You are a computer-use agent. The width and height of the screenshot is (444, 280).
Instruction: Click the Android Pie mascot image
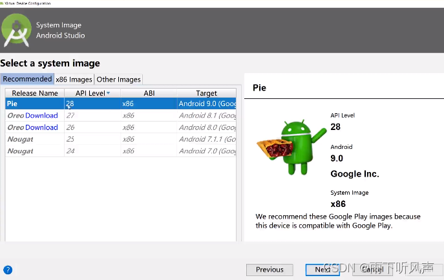pyautogui.click(x=291, y=147)
